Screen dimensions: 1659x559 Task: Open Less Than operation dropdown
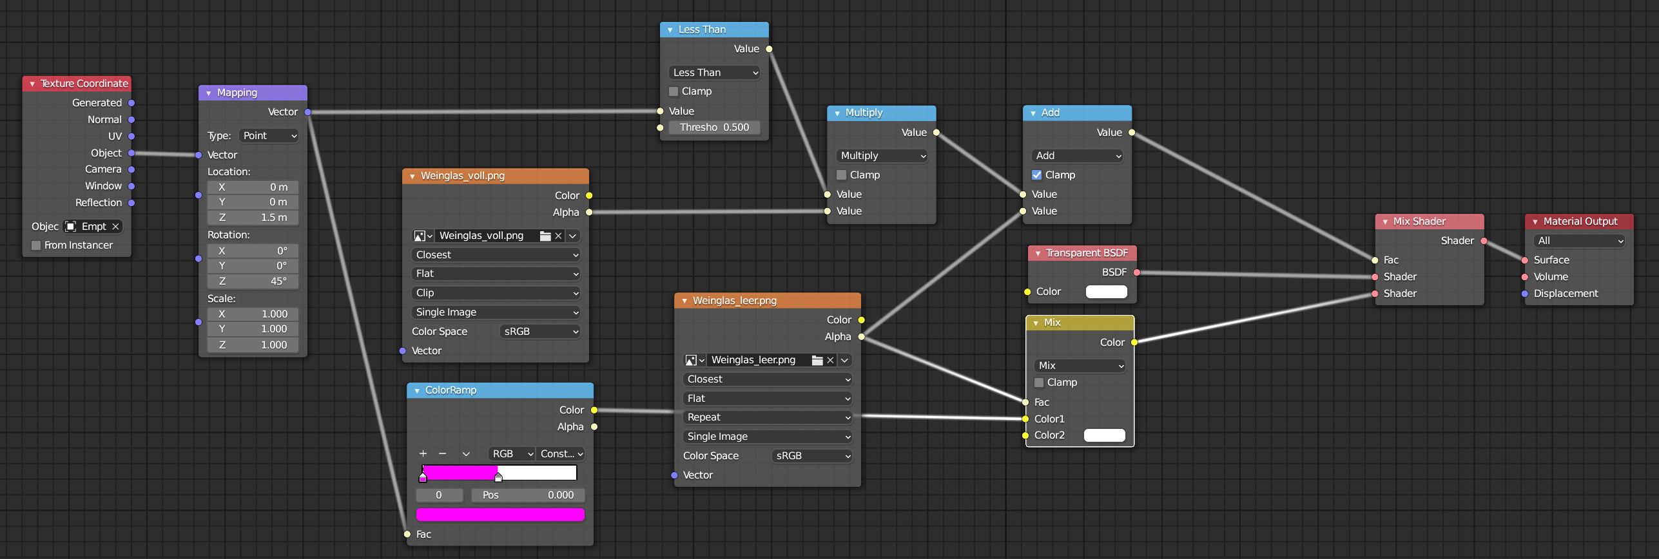pyautogui.click(x=715, y=73)
